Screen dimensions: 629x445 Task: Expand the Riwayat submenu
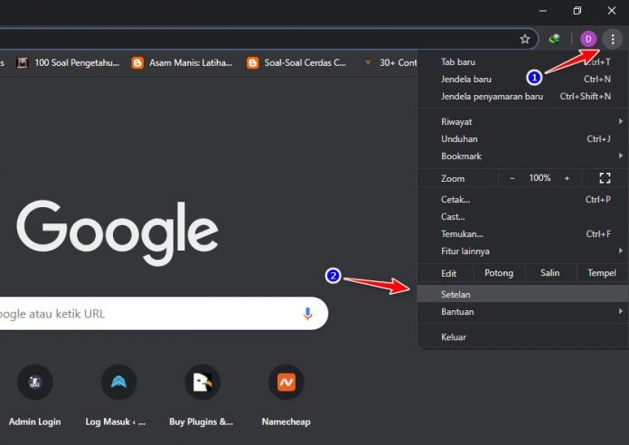click(x=522, y=122)
